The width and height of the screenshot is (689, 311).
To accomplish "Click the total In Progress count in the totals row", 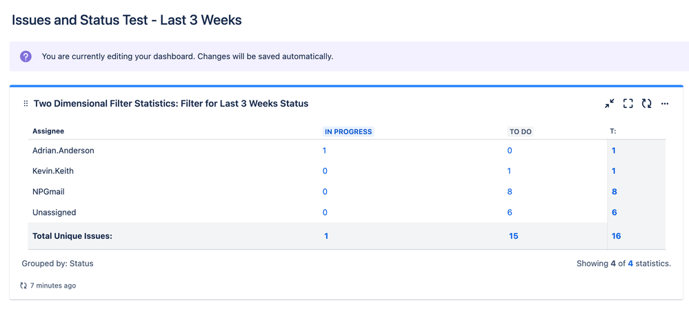I will [x=326, y=236].
